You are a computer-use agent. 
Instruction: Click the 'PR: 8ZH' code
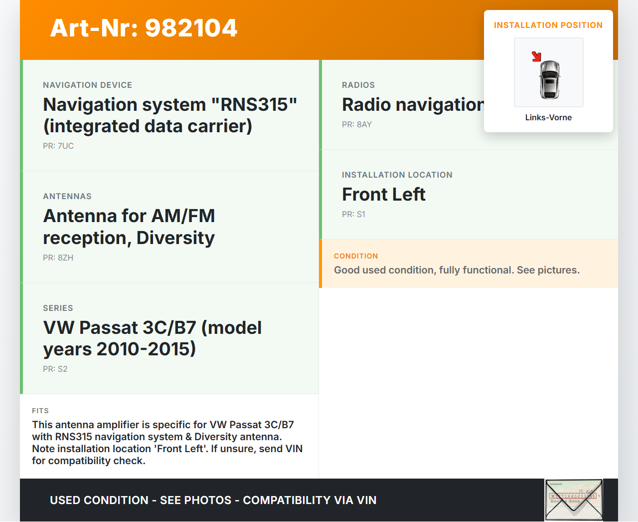58,258
